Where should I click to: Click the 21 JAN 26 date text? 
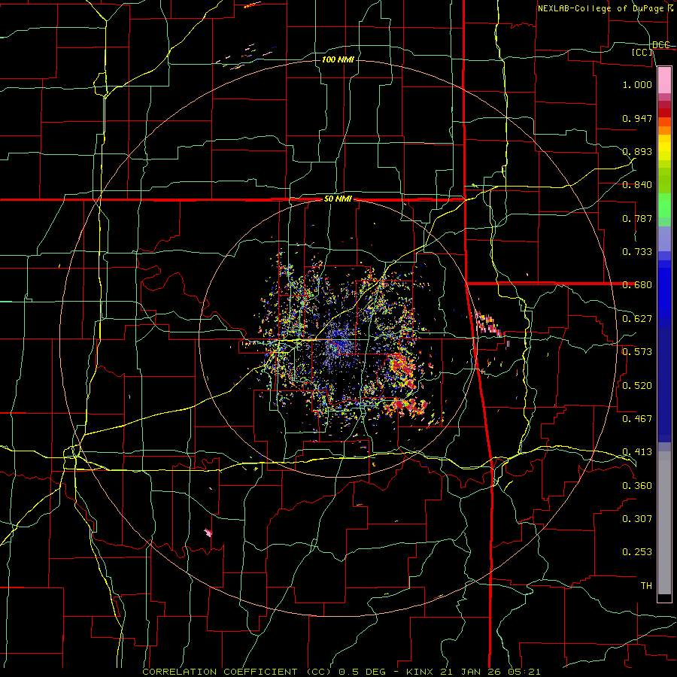(x=469, y=672)
